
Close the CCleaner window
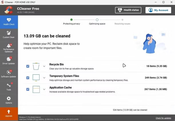(x=172, y=2)
